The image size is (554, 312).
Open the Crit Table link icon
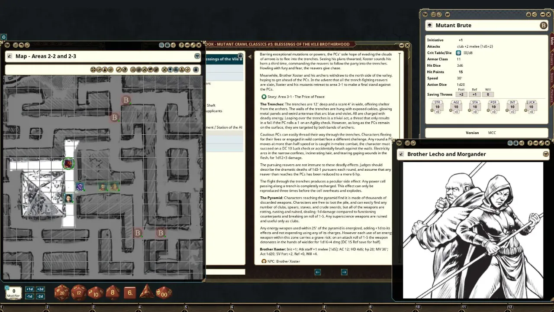pos(459,53)
